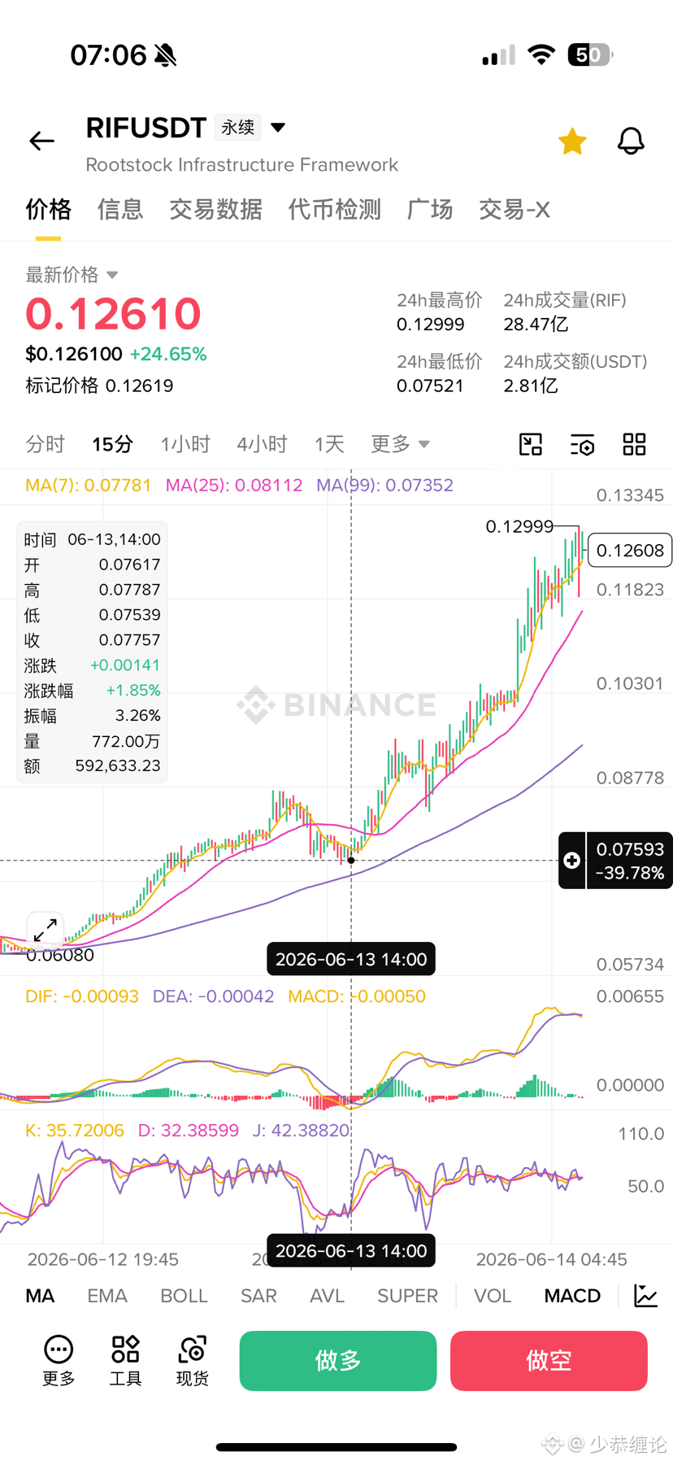Viewport: 673px width, 1465px height.
Task: Select the 分时 chart interval
Action: pos(45,444)
